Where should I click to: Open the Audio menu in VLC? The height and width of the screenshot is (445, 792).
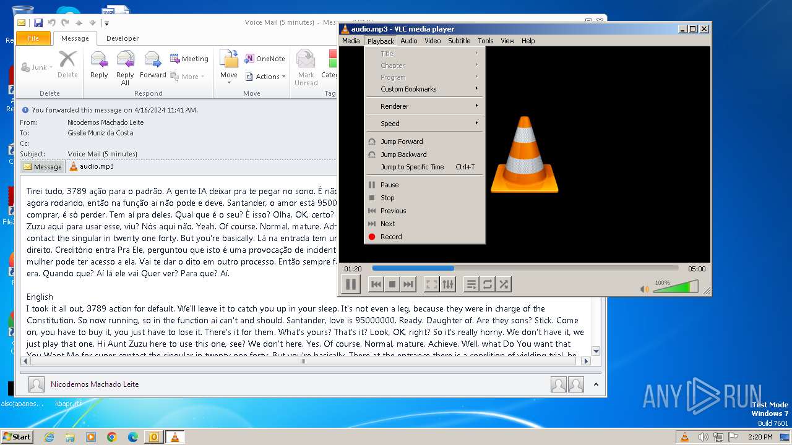[x=409, y=41]
